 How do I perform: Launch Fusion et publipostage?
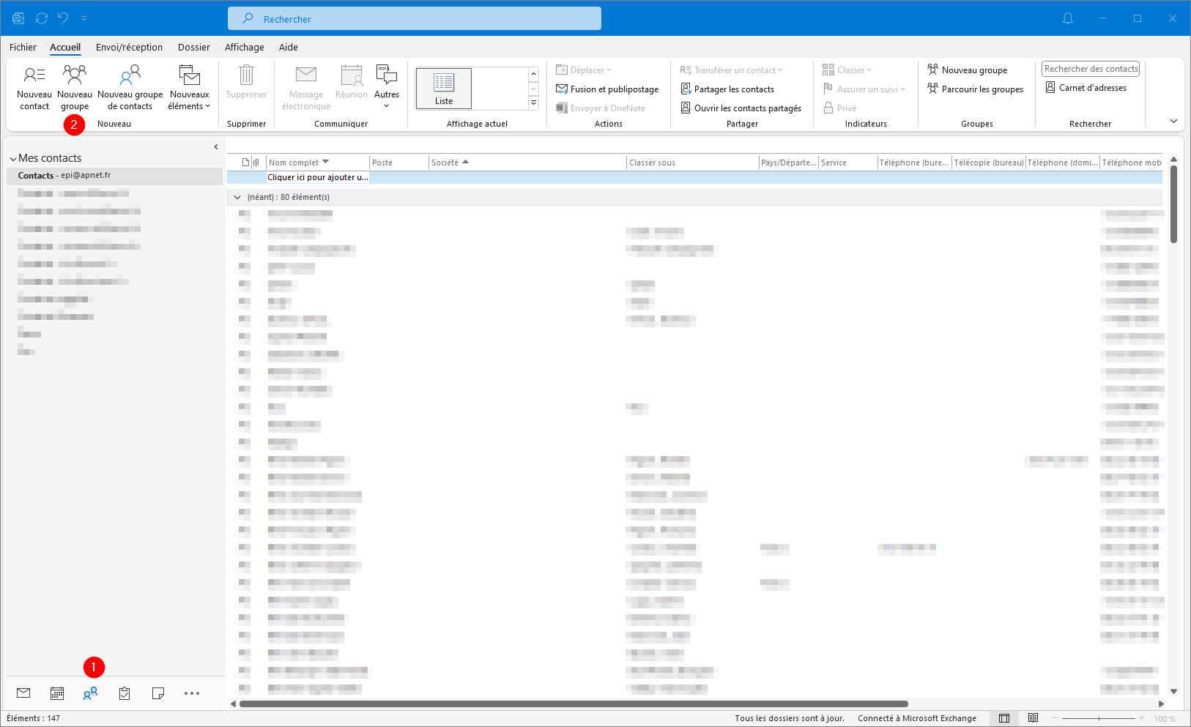(607, 89)
